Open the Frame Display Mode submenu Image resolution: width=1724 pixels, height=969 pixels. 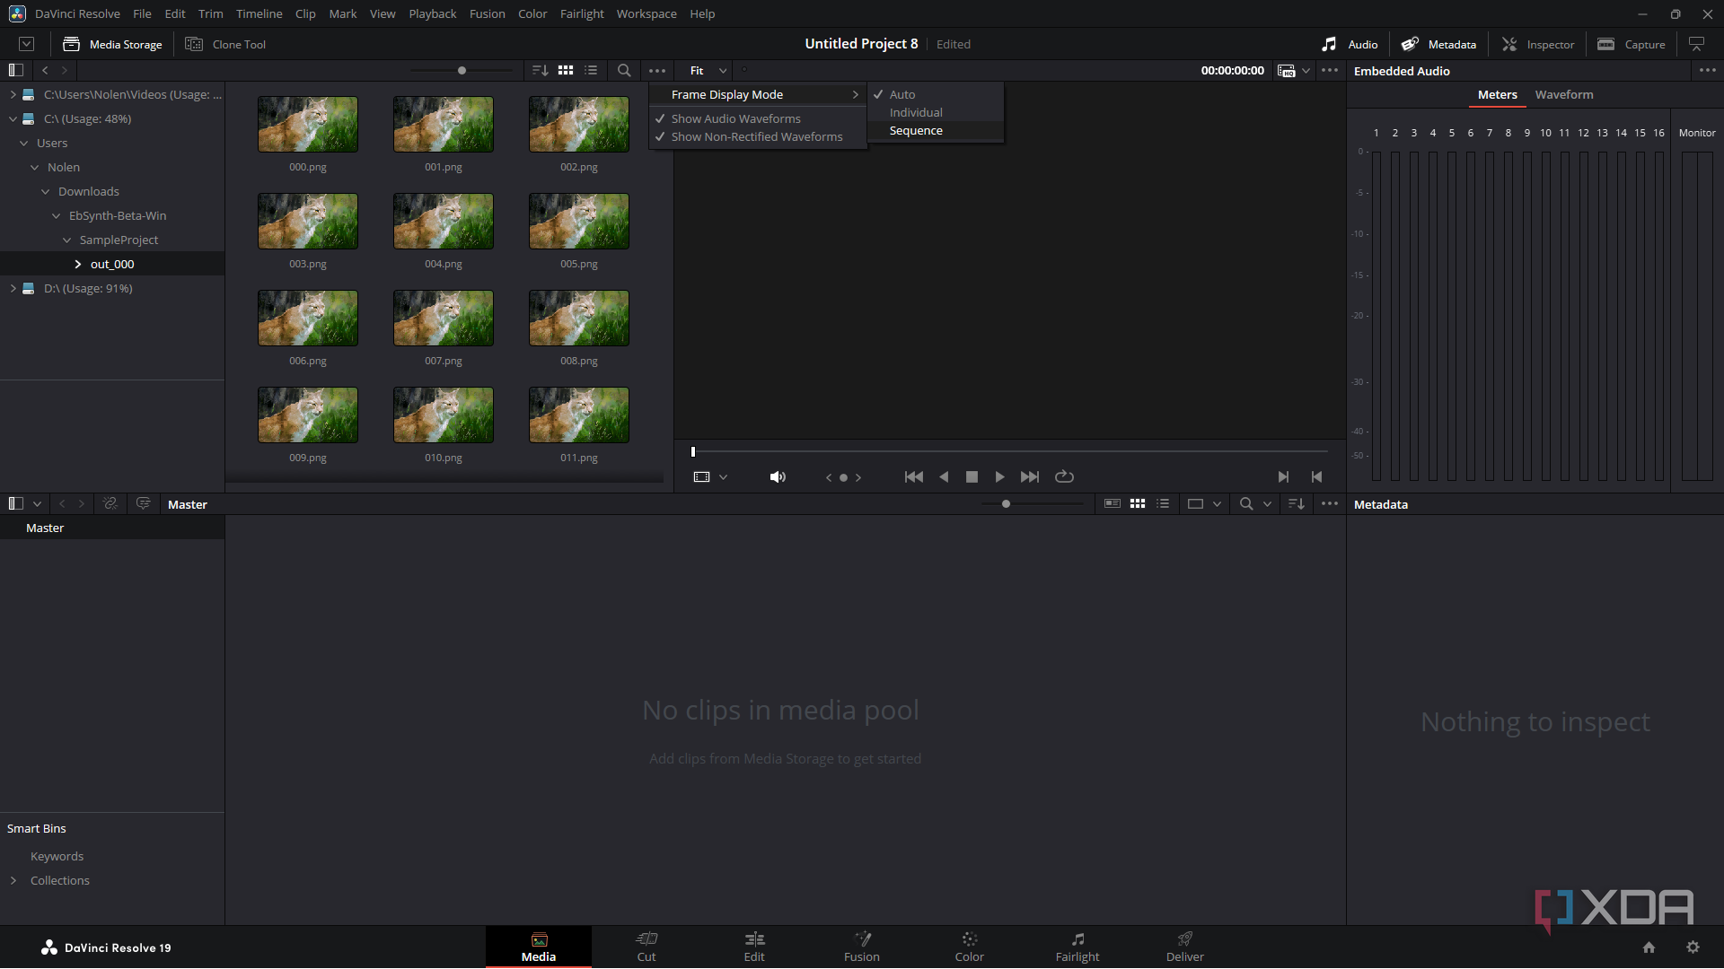tap(757, 94)
